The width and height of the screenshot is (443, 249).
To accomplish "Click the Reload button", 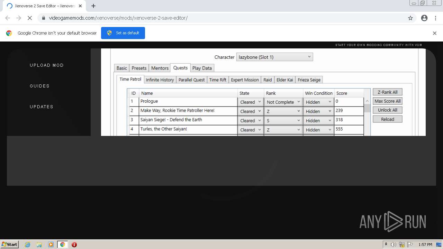I will click(x=387, y=119).
